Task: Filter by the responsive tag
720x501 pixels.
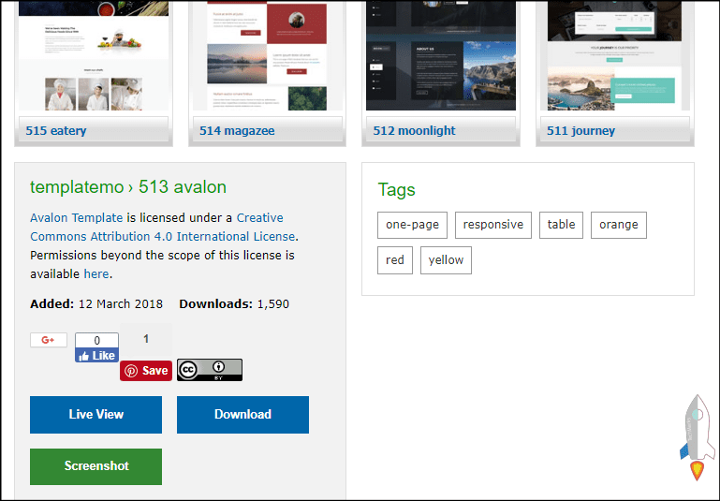Action: tap(493, 225)
